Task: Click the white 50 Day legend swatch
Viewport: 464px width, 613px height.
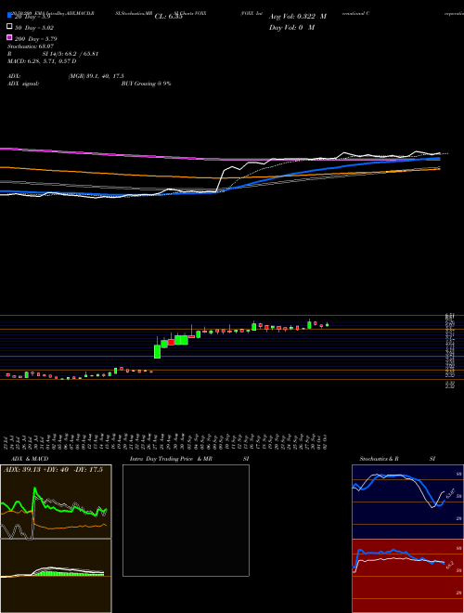Action: [9, 27]
